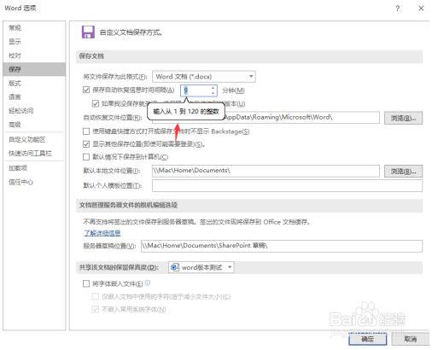The height and width of the screenshot is (350, 432).
Task: Click the info icon beside 将字体嵌入文件
Action: (x=148, y=283)
